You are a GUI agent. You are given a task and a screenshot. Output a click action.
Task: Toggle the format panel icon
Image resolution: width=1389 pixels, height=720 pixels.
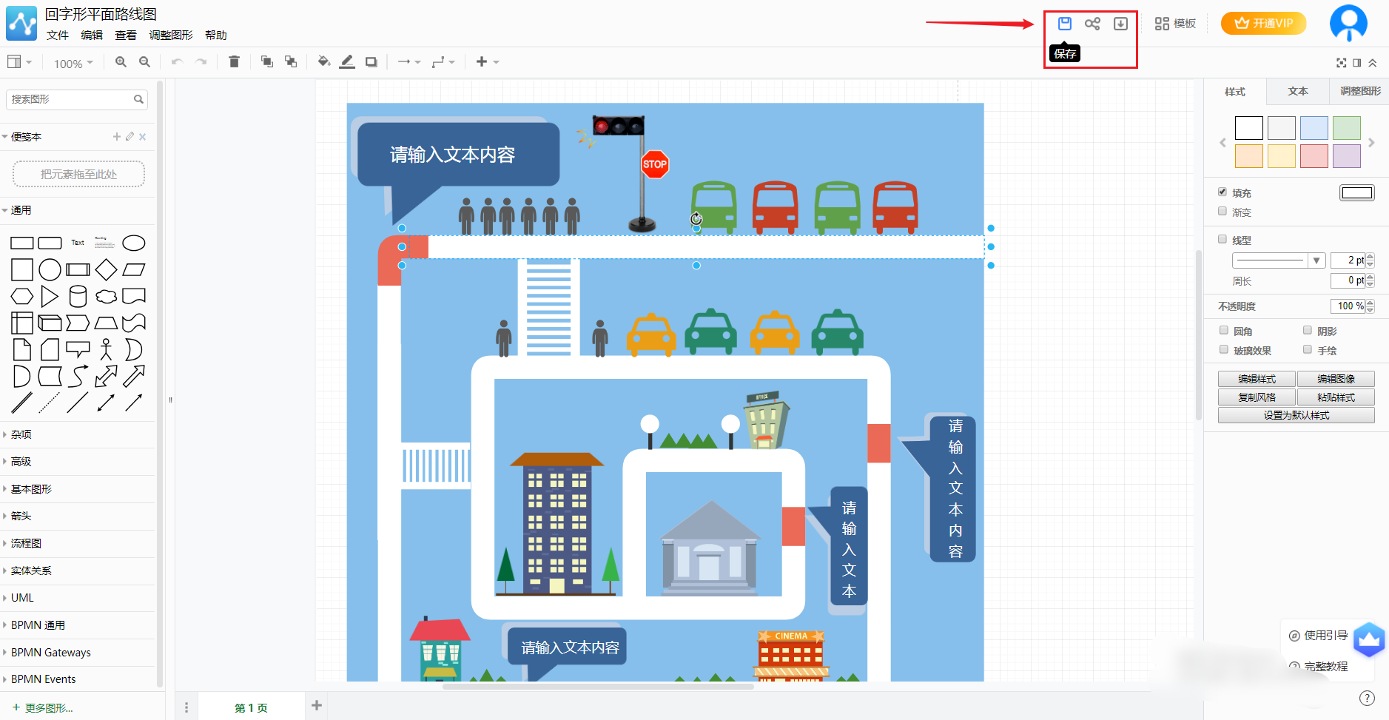(1357, 63)
